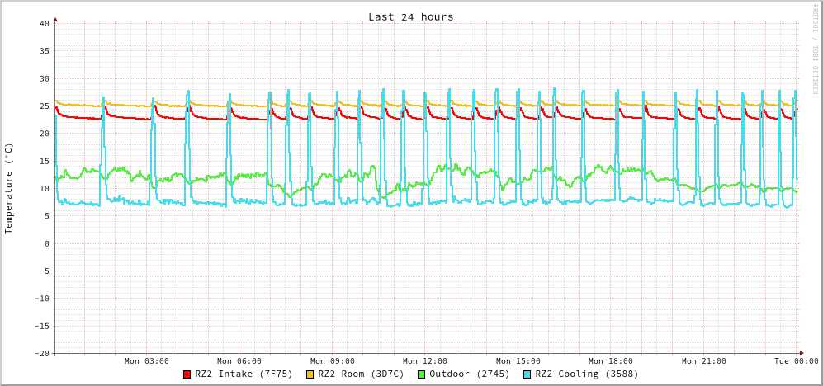Select the RZ2 Intake (7F75) legend label

click(244, 374)
